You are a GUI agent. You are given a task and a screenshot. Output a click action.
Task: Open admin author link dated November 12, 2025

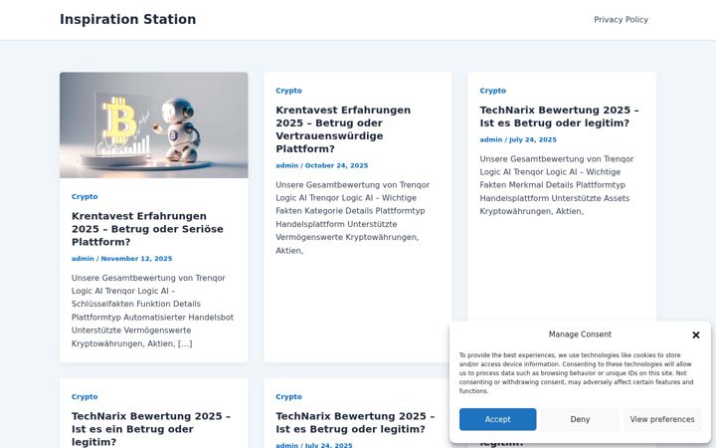click(83, 258)
